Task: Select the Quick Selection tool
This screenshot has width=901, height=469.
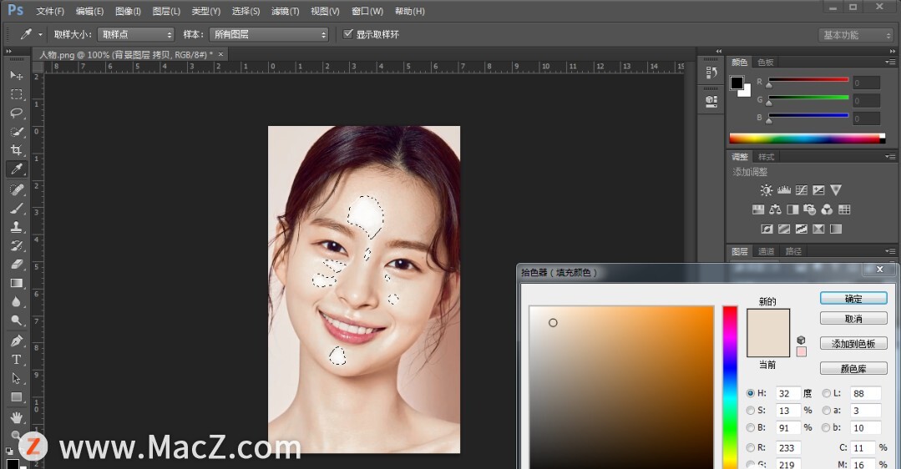Action: (17, 132)
